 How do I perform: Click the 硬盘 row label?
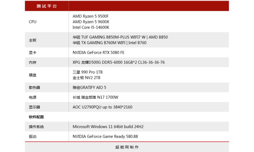tap(33, 75)
